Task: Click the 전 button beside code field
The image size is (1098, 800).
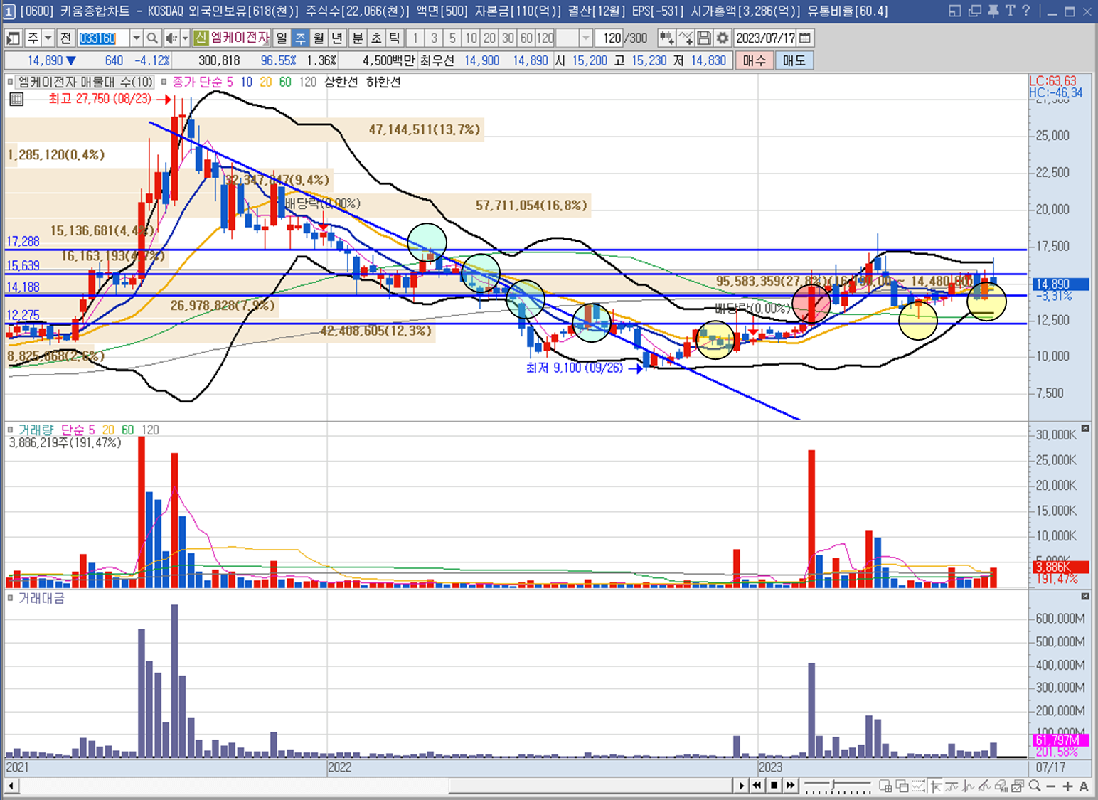Action: pyautogui.click(x=65, y=38)
